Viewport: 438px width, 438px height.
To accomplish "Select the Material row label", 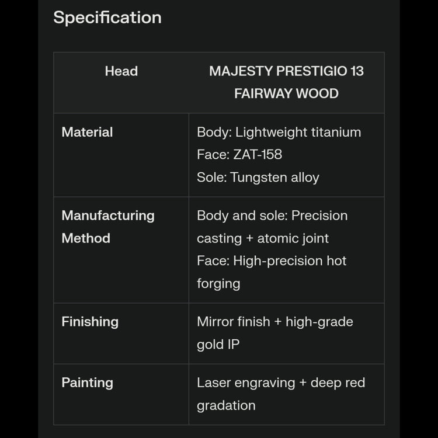I will click(87, 132).
